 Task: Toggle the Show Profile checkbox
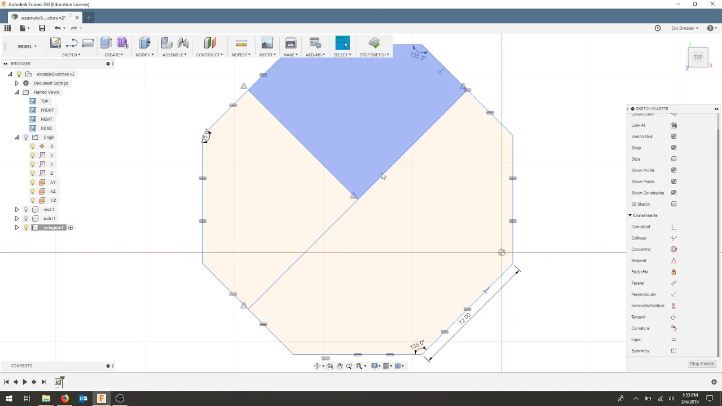point(673,170)
